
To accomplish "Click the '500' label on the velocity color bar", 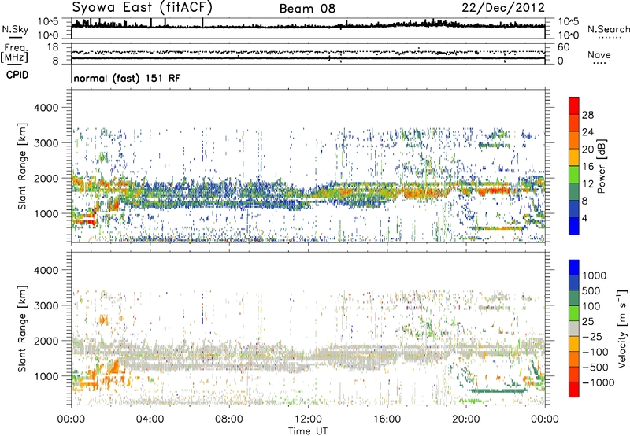I will [x=593, y=290].
